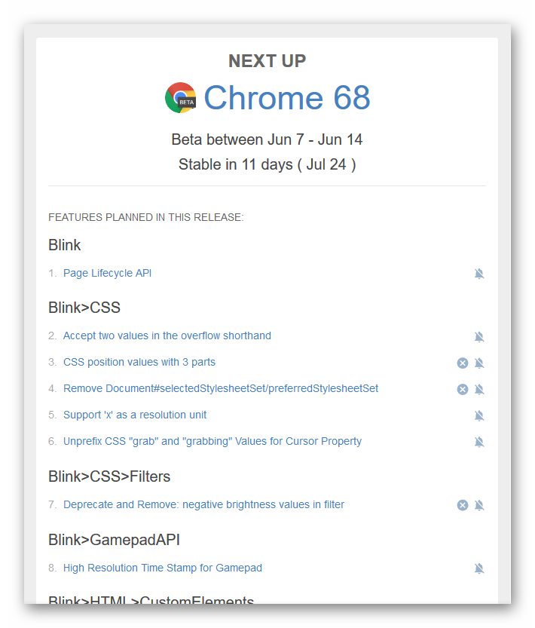The width and height of the screenshot is (535, 628).
Task: Click bell icon for negative brightness filter
Action: (479, 505)
